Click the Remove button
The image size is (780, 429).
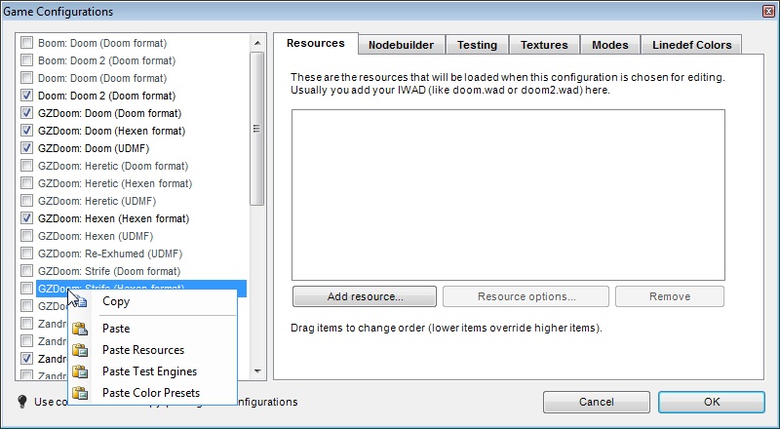(670, 296)
